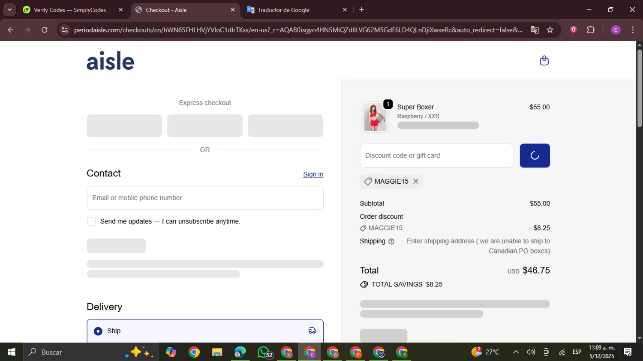Click the Google Translate icon in address bar
The height and width of the screenshot is (361, 643).
535,30
